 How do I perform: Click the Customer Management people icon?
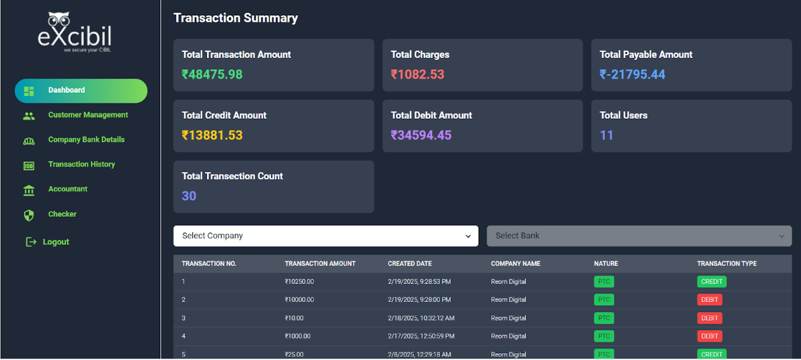tap(29, 115)
